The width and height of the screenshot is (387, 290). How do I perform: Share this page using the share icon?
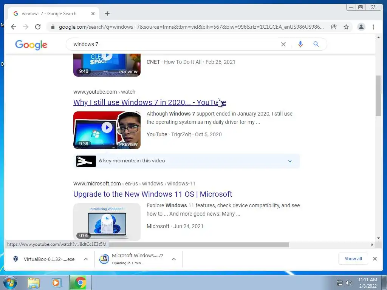(x=334, y=27)
